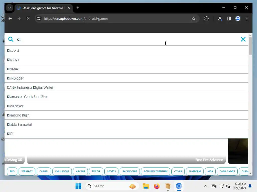Show hidden system tray icons
This screenshot has height=192, width=257.
click(x=206, y=186)
